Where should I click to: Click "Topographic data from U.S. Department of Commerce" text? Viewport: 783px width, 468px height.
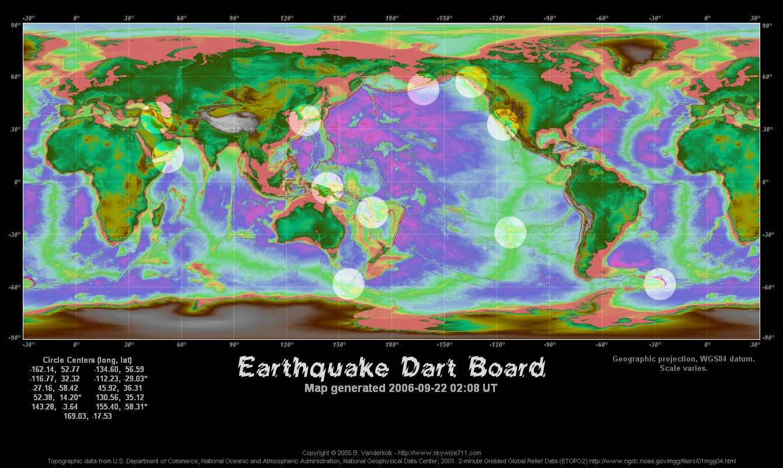(x=123, y=461)
